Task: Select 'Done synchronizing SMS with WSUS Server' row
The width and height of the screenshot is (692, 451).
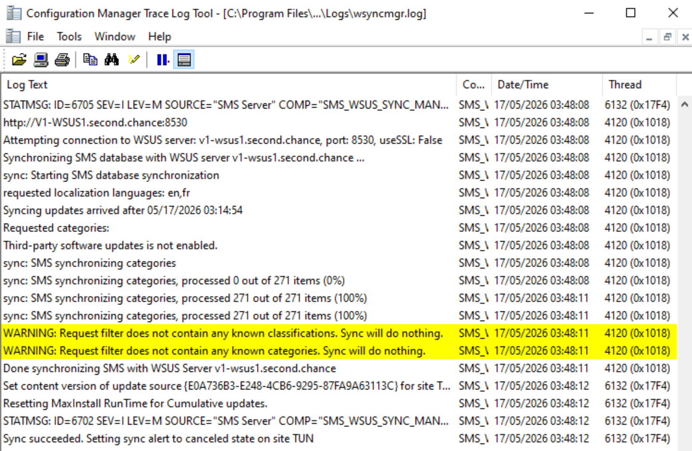Action: coord(338,368)
